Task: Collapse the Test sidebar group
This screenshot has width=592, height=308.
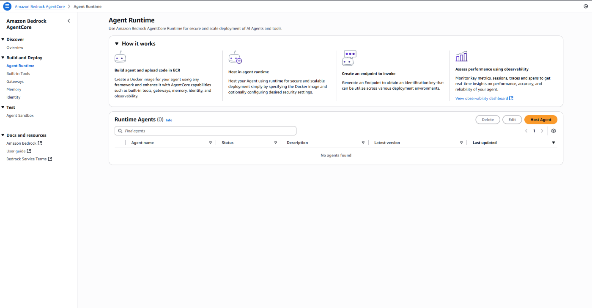Action: pos(3,107)
